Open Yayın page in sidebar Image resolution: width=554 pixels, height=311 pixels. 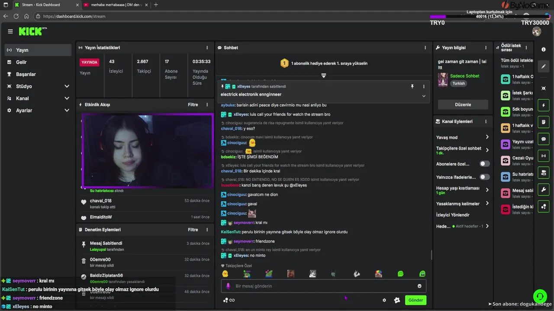coord(38,50)
